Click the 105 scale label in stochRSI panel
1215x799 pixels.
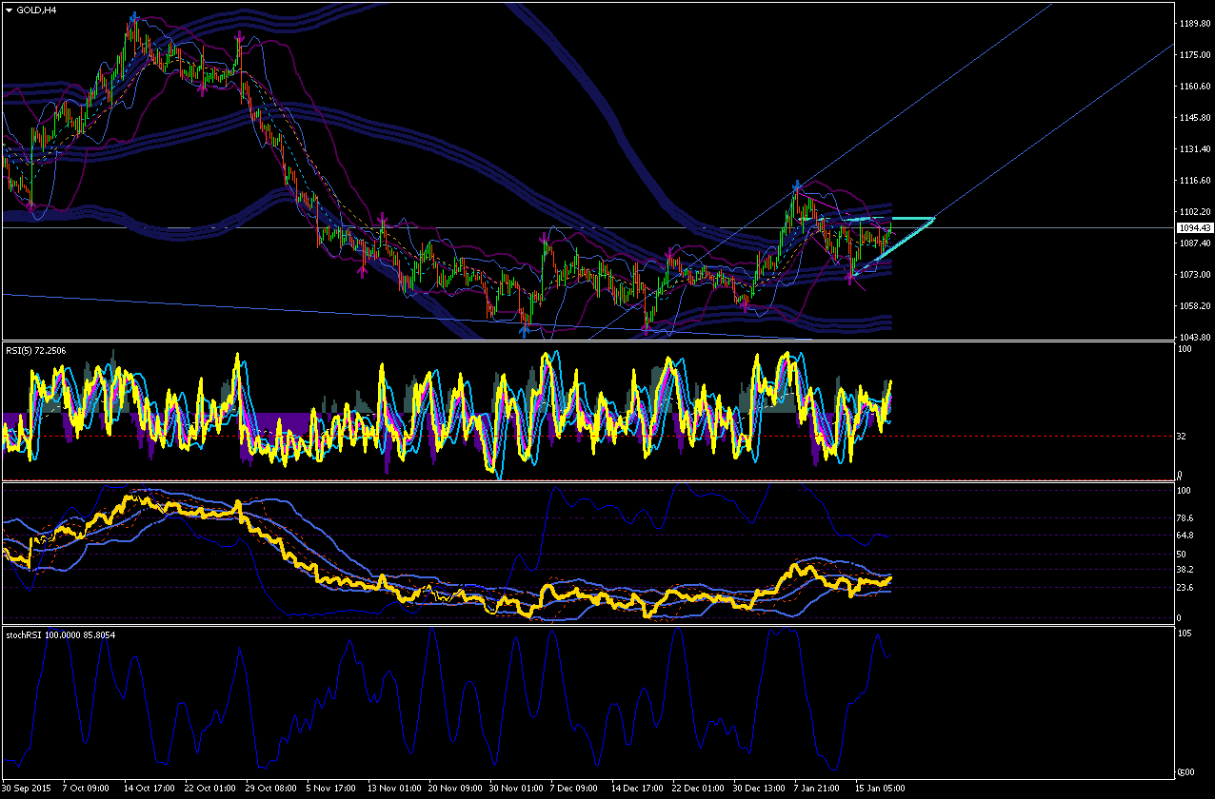[x=1184, y=633]
